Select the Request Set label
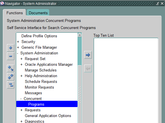Screen dimensions: 165x123 coord(35,59)
